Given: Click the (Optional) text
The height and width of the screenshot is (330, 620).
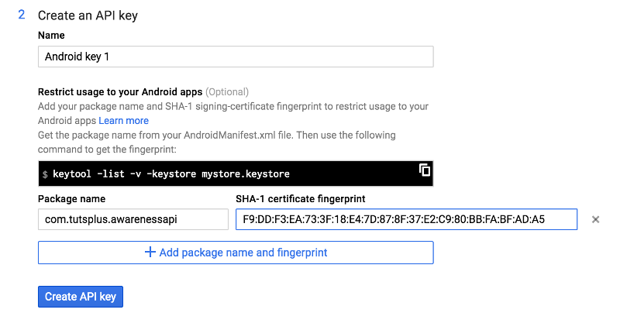Looking at the screenshot, I should click(x=227, y=92).
